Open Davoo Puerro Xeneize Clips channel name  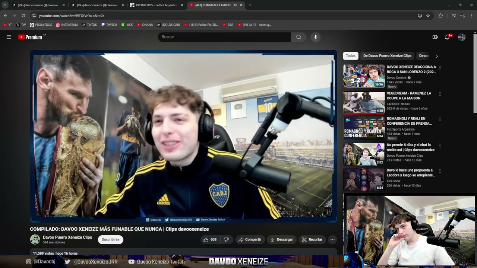67,237
